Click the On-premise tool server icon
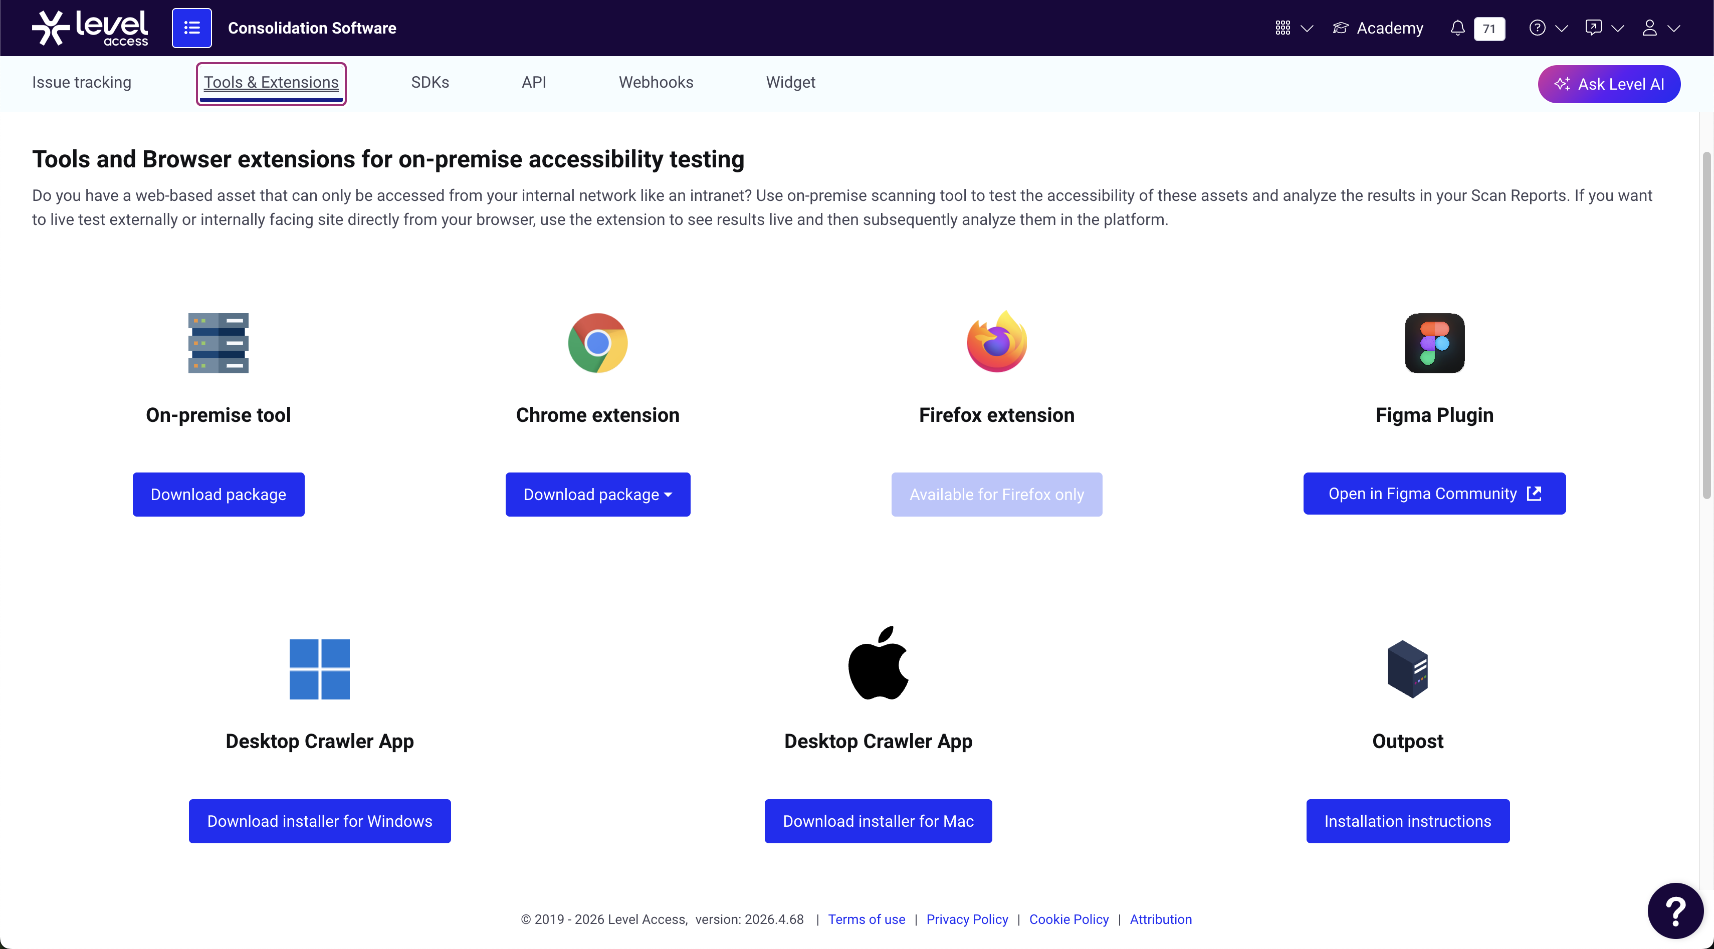This screenshot has height=949, width=1714. click(x=218, y=343)
